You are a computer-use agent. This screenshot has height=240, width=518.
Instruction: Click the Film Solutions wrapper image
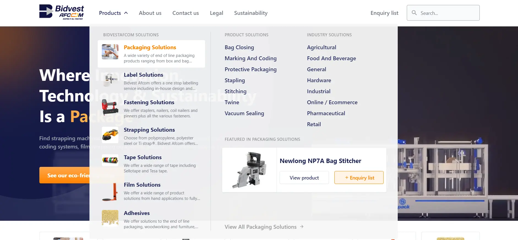110,192
